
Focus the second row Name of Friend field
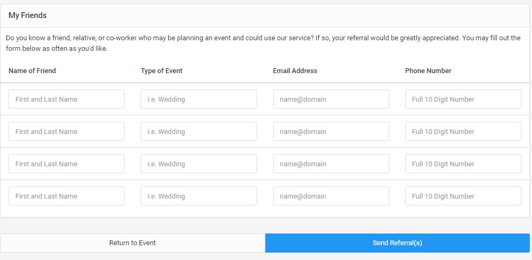(x=66, y=131)
